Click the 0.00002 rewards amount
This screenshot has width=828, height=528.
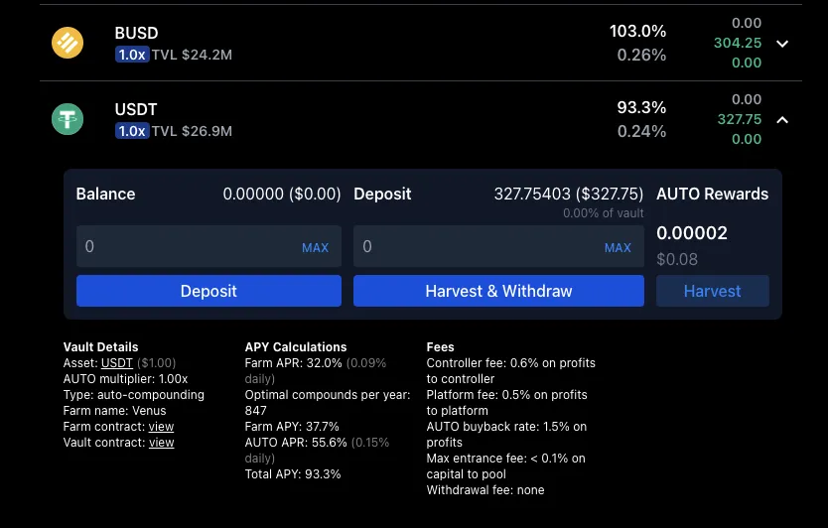click(x=692, y=233)
